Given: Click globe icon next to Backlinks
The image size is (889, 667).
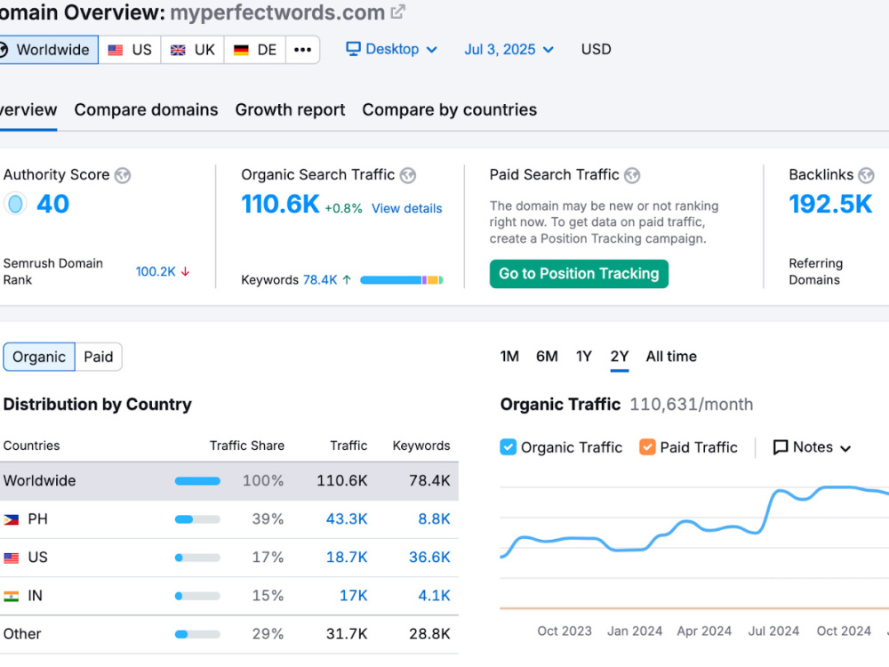Looking at the screenshot, I should click(x=866, y=175).
